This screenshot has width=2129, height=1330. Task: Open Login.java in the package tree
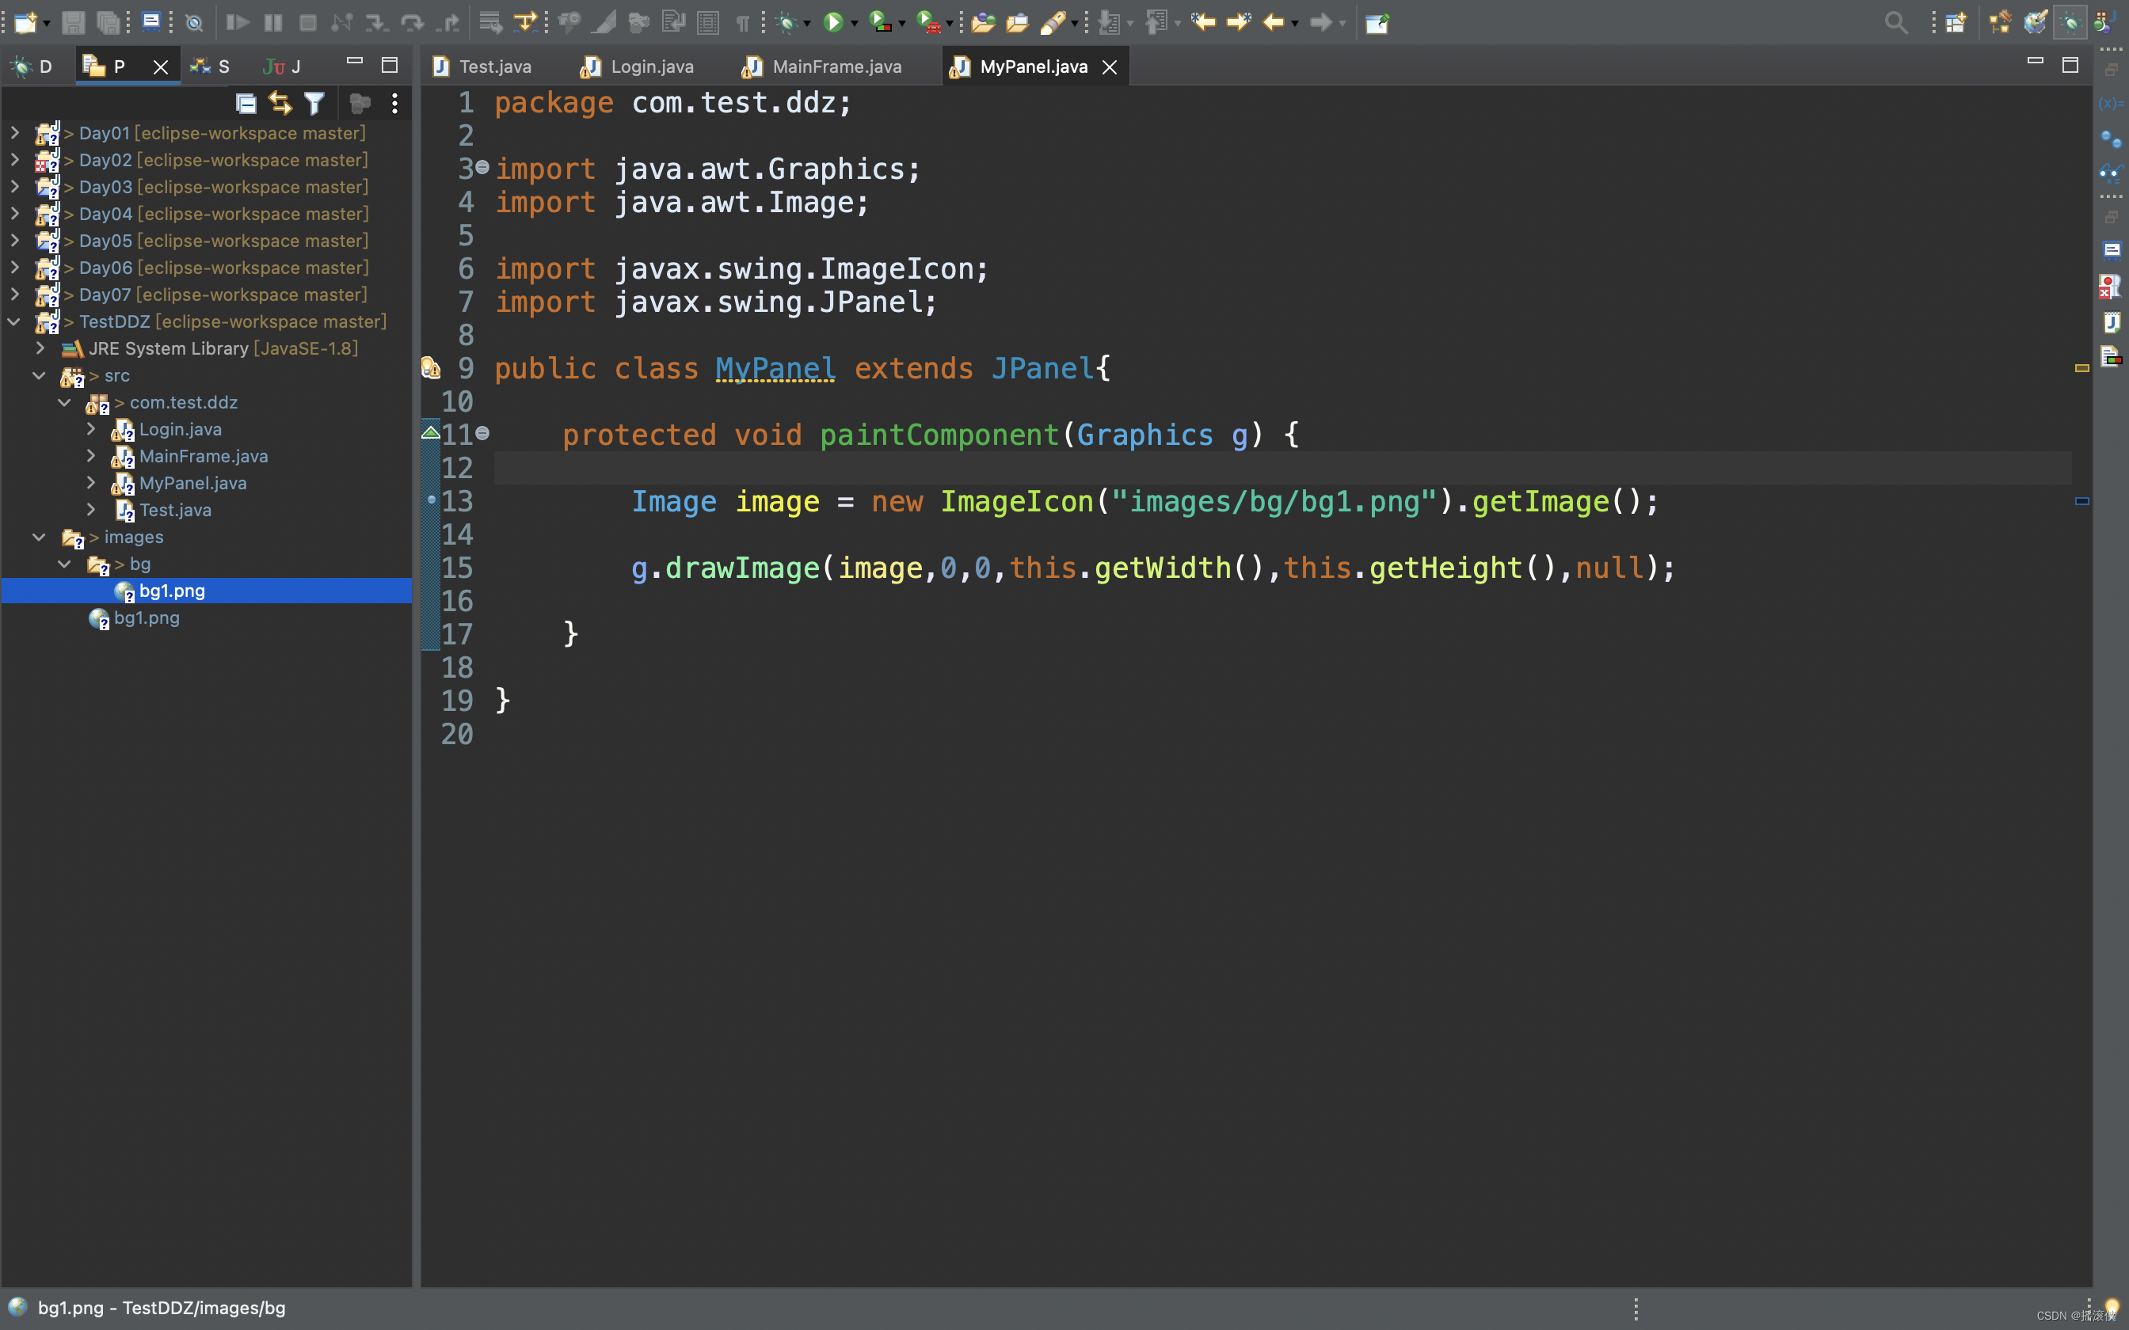pyautogui.click(x=181, y=429)
